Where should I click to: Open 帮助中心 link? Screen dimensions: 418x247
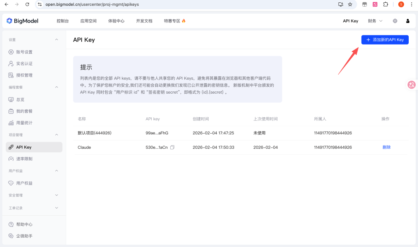click(x=24, y=224)
